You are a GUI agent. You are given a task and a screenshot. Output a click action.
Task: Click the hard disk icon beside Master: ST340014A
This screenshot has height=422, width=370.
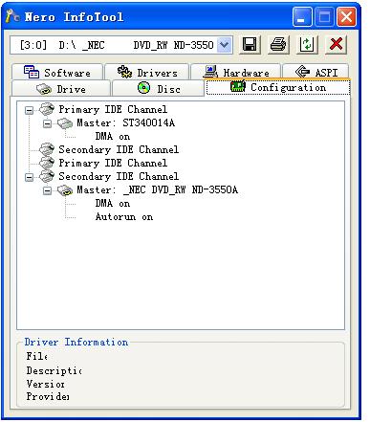pos(65,123)
